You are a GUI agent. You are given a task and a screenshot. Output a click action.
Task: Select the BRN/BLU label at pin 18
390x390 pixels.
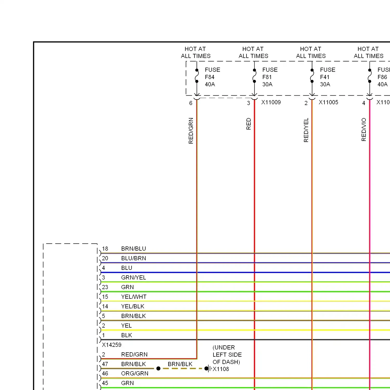point(134,249)
